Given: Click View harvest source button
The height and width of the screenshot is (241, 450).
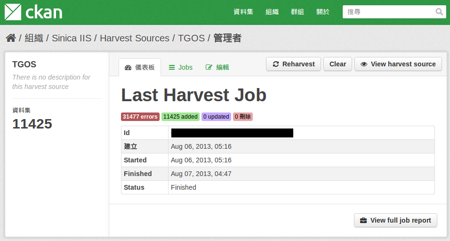Looking at the screenshot, I should coord(398,64).
